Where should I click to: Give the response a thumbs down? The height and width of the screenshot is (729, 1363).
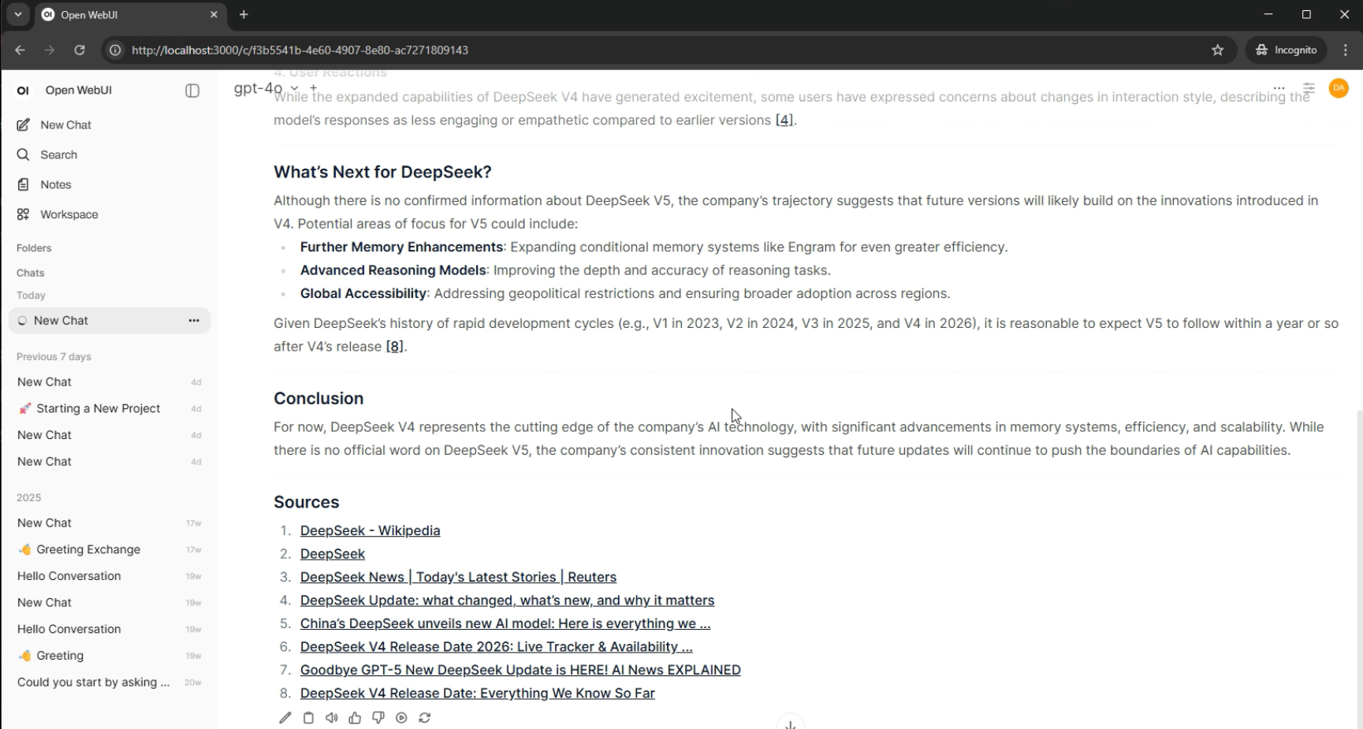[378, 718]
